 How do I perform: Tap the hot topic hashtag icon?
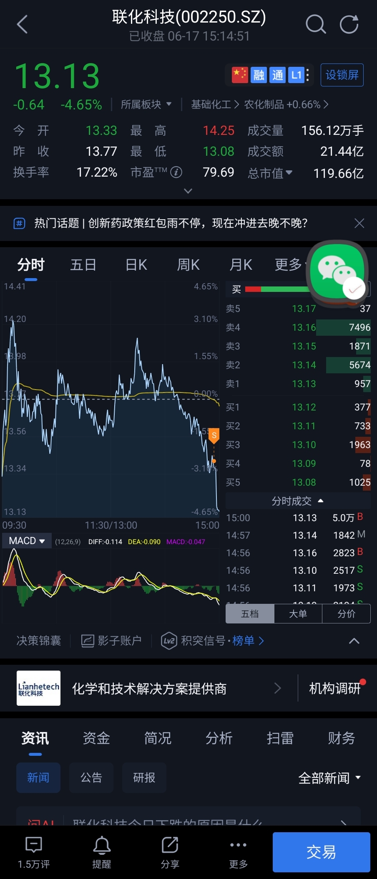(x=19, y=223)
